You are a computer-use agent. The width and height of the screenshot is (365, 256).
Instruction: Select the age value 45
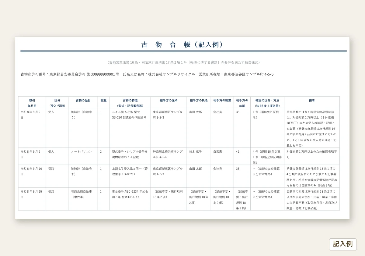point(242,156)
